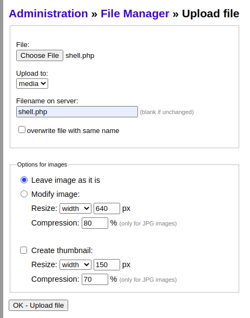Focus the 'Filename on server' text field
The image size is (250, 318).
[x=77, y=112]
